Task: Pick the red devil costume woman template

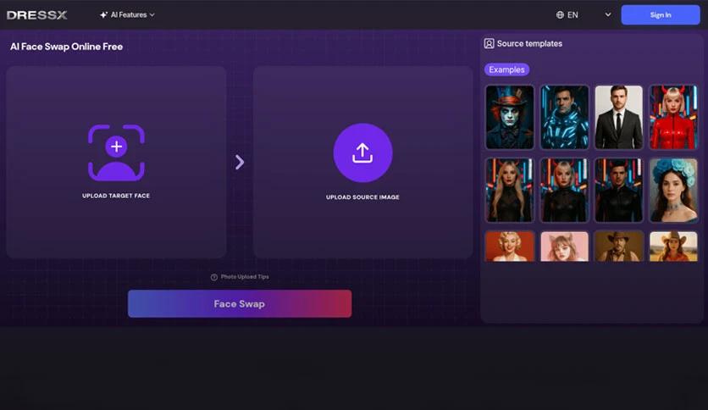Action: coord(673,117)
